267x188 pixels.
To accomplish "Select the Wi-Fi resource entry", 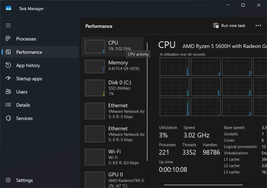I will coord(112,157).
